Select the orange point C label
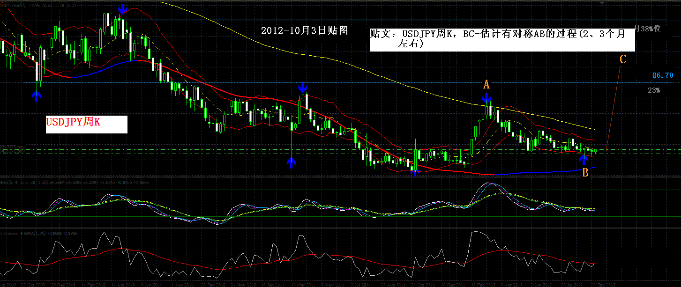The width and height of the screenshot is (681, 287). [623, 59]
